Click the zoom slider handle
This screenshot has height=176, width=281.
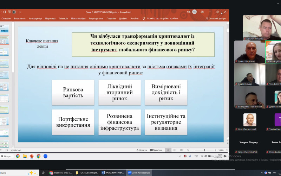(x=204, y=150)
